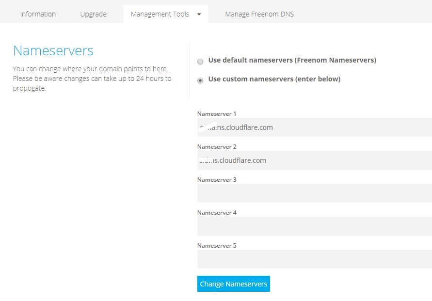This screenshot has width=432, height=301.
Task: Click into the empty Nameserver 5 field
Action: point(314,259)
